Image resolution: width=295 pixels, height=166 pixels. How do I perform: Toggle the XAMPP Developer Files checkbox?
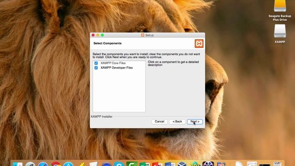tap(96, 68)
